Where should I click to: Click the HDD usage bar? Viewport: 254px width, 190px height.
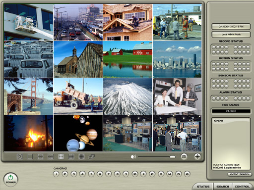pos(231,111)
